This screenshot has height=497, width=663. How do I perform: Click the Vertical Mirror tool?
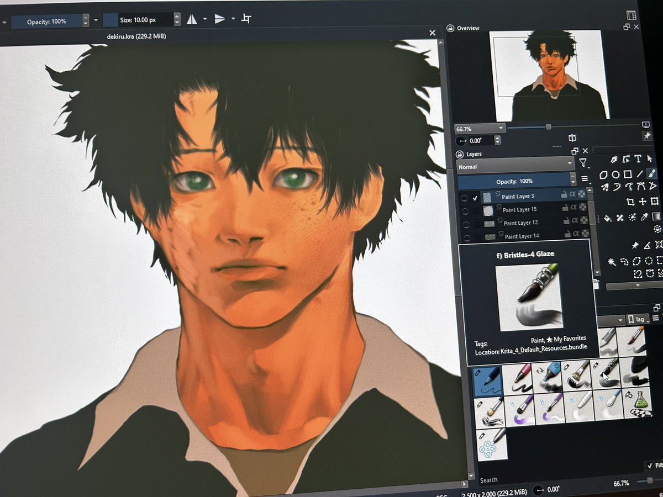pyautogui.click(x=220, y=19)
